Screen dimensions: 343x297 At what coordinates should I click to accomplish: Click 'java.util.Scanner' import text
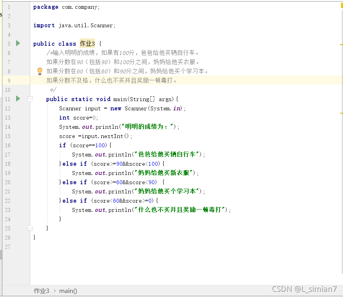pos(86,25)
